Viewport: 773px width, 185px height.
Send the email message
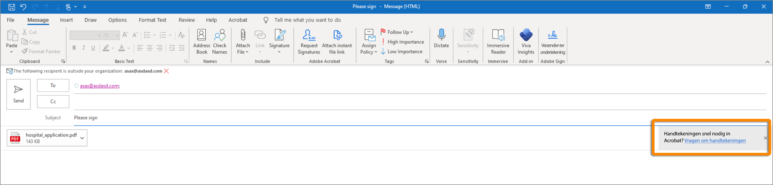coord(18,94)
